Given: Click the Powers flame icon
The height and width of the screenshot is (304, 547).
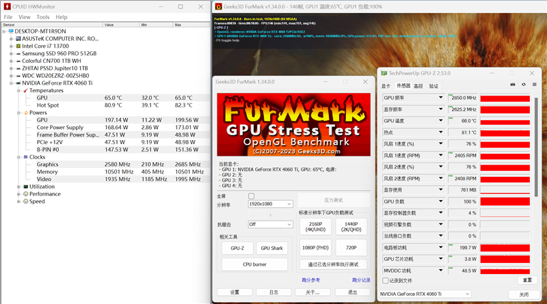Looking at the screenshot, I should [x=26, y=113].
